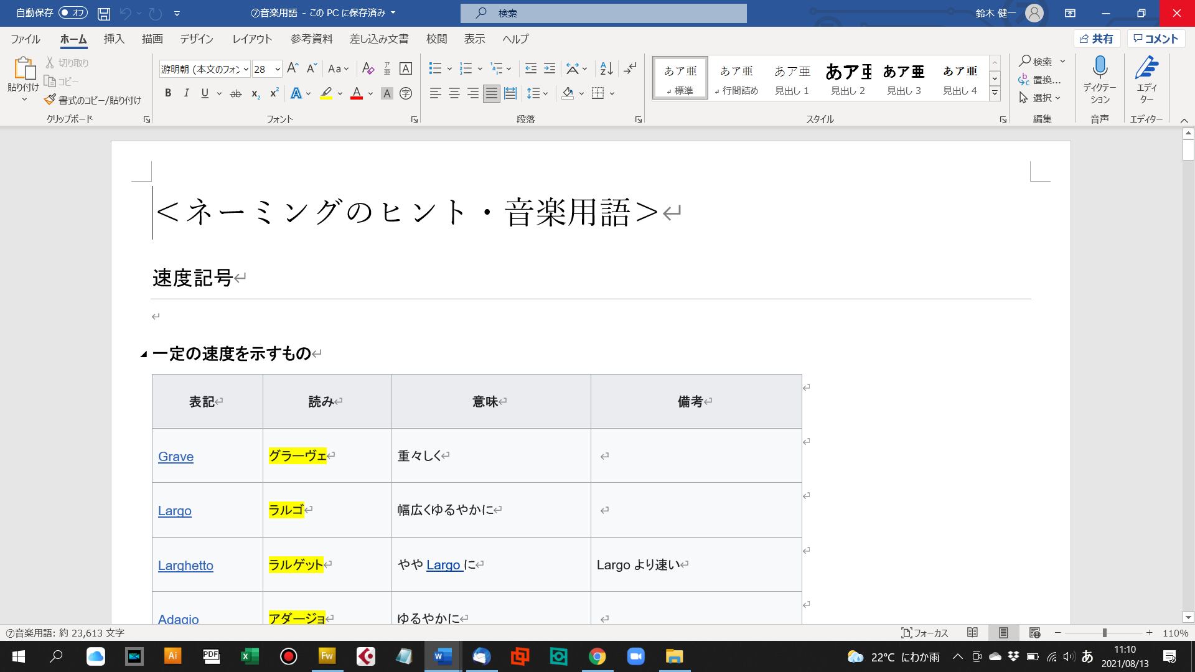Screen dimensions: 1195x672
Task: Click the bulleted list icon
Action: 435,68
